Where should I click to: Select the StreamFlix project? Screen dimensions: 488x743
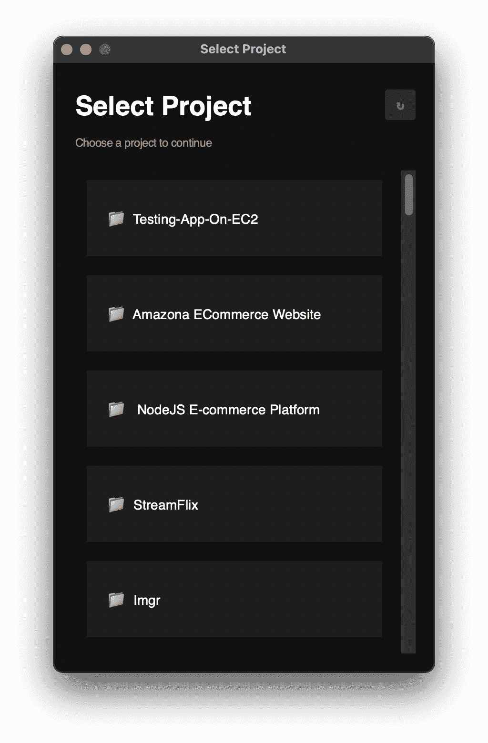point(234,504)
